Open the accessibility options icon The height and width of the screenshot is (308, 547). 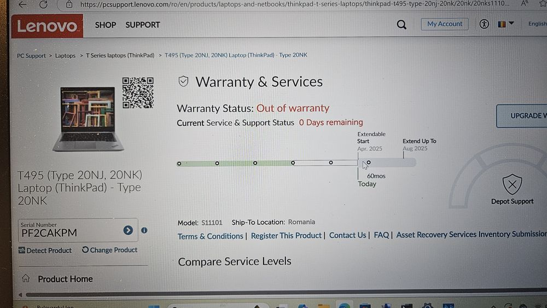pyautogui.click(x=484, y=24)
